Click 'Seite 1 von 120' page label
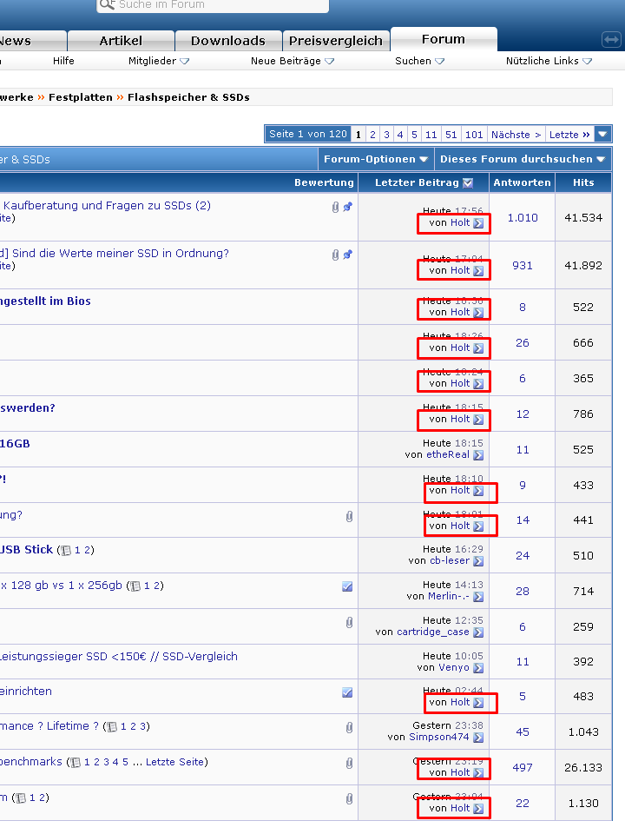 pos(308,134)
